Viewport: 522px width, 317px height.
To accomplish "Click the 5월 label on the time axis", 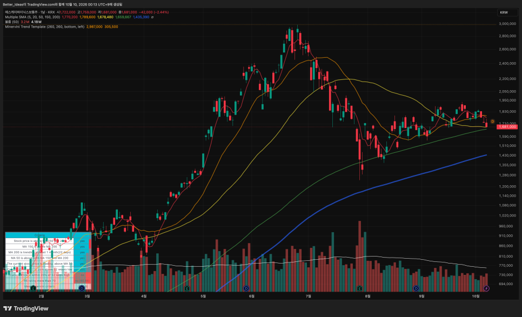I will (x=203, y=296).
